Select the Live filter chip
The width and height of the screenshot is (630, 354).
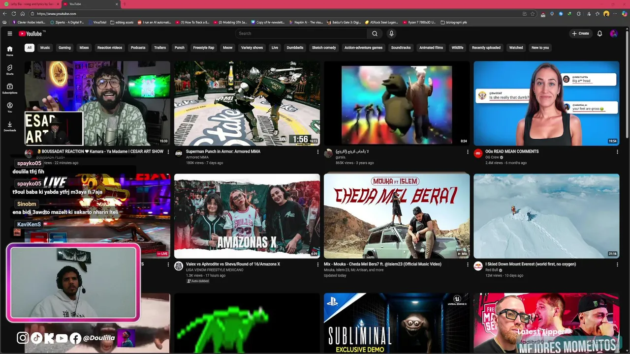pos(275,48)
